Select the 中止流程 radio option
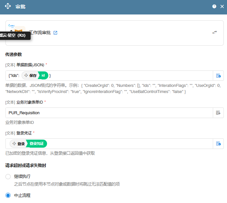Image resolution: width=227 pixels, height=203 pixels. pos(8,195)
